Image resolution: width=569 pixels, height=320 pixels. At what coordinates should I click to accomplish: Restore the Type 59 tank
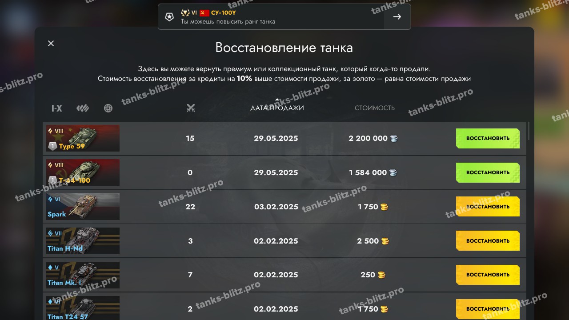point(488,138)
